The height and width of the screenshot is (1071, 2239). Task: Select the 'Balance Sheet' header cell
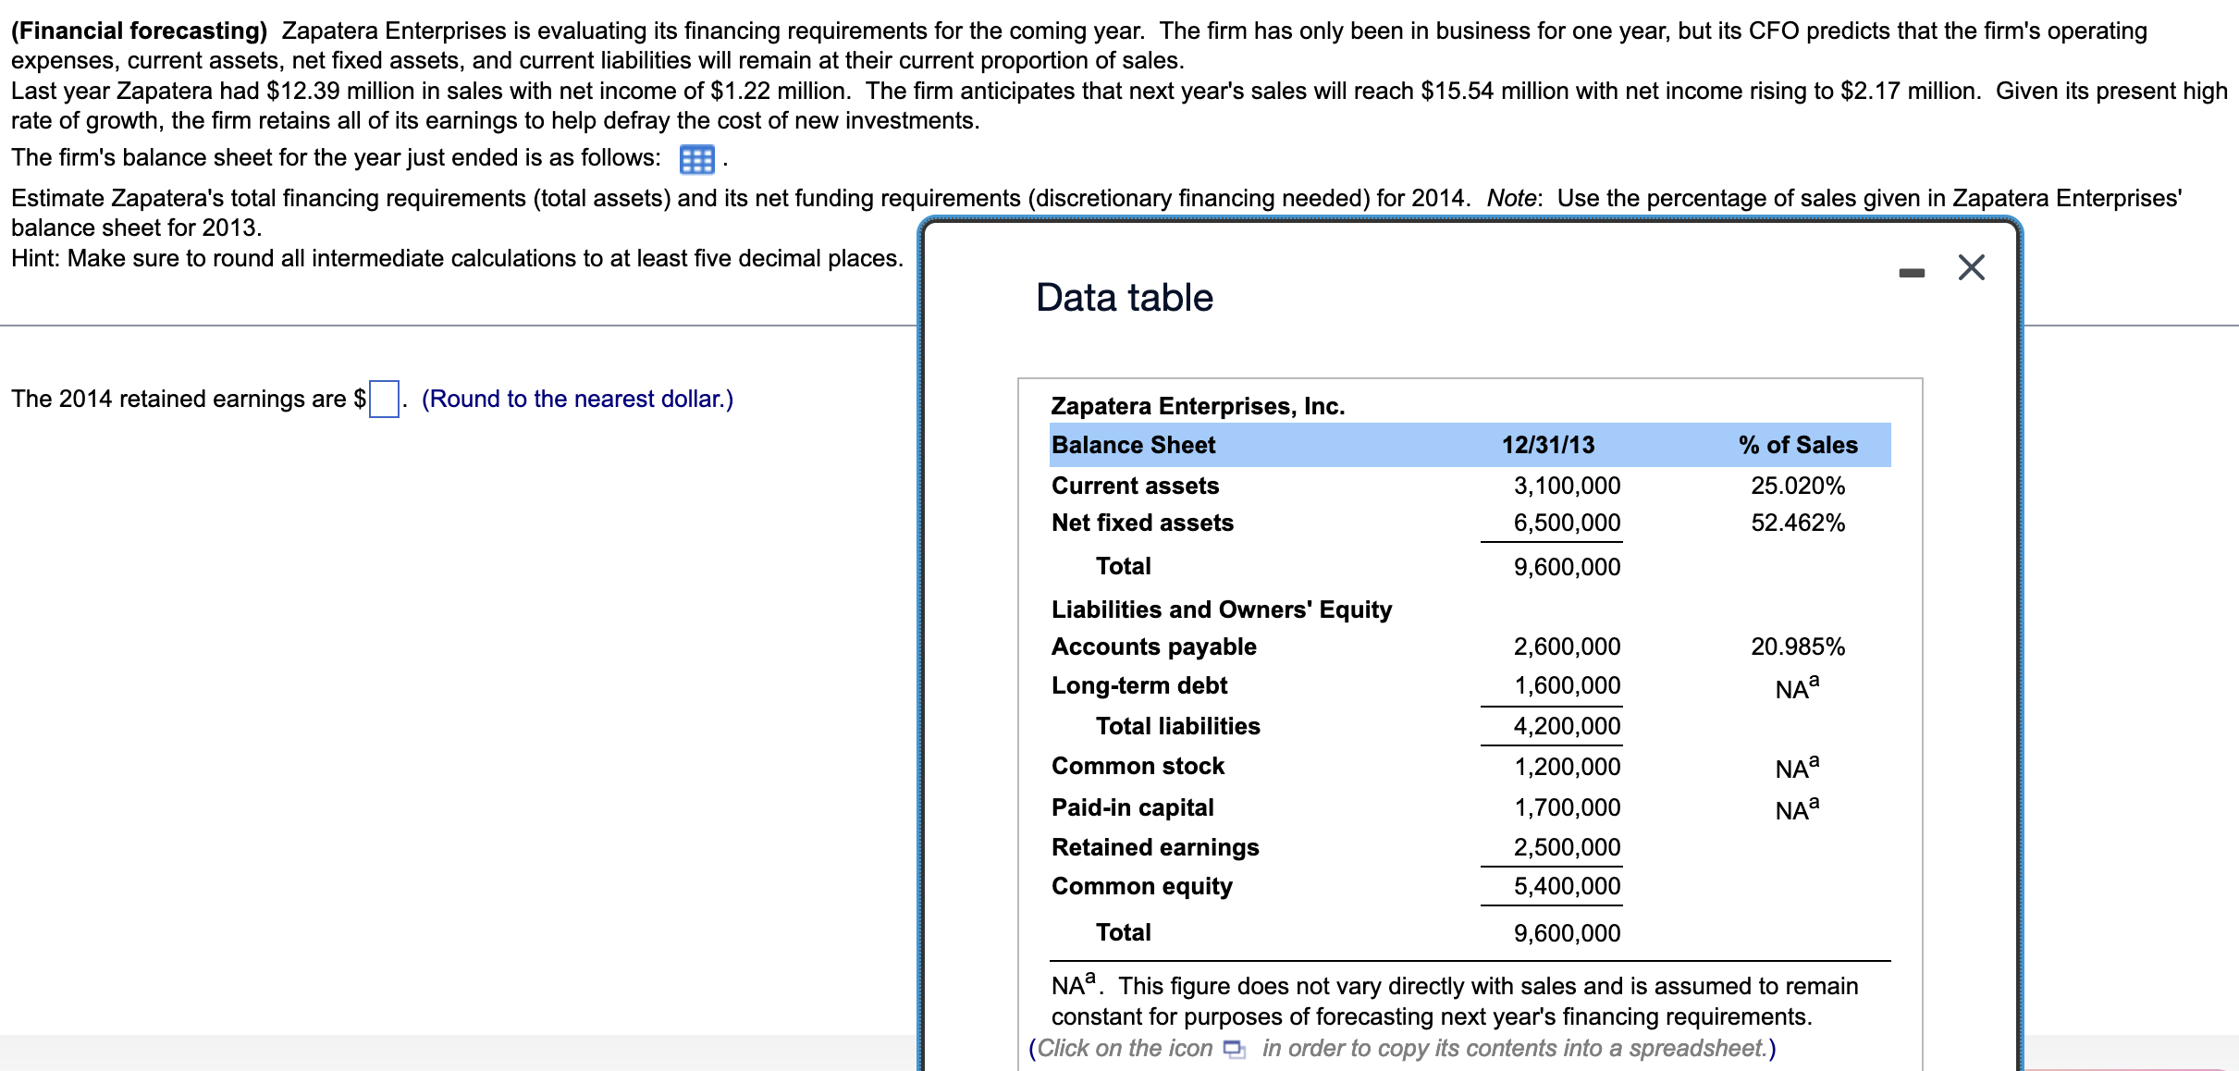tap(1133, 445)
